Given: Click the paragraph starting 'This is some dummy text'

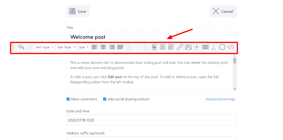Looking at the screenshot, I should tap(149, 66).
